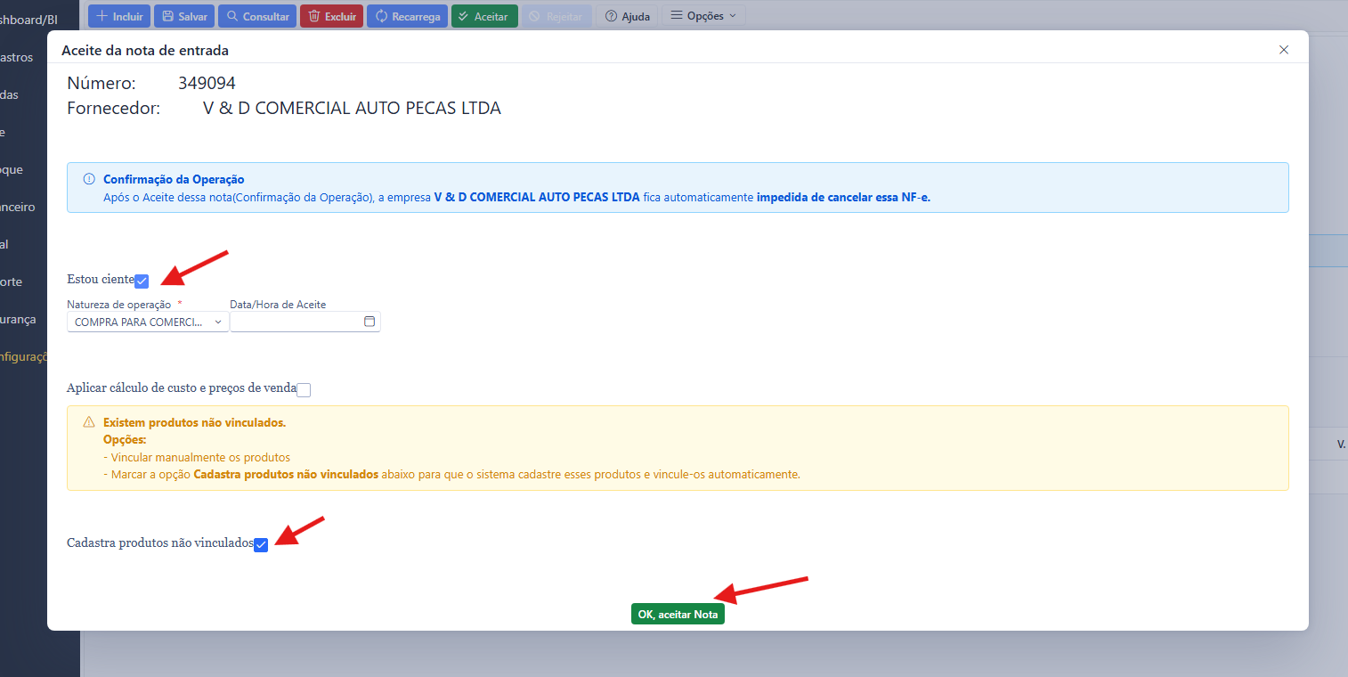Open the Ajuda help button
The width and height of the screenshot is (1348, 677).
coord(627,16)
